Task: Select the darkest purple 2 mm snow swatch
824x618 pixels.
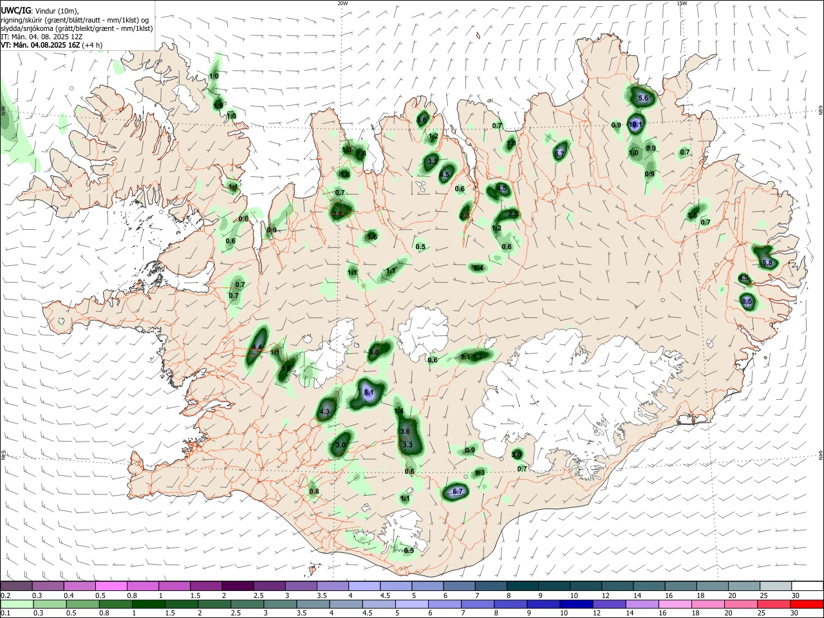Action: 238,586
